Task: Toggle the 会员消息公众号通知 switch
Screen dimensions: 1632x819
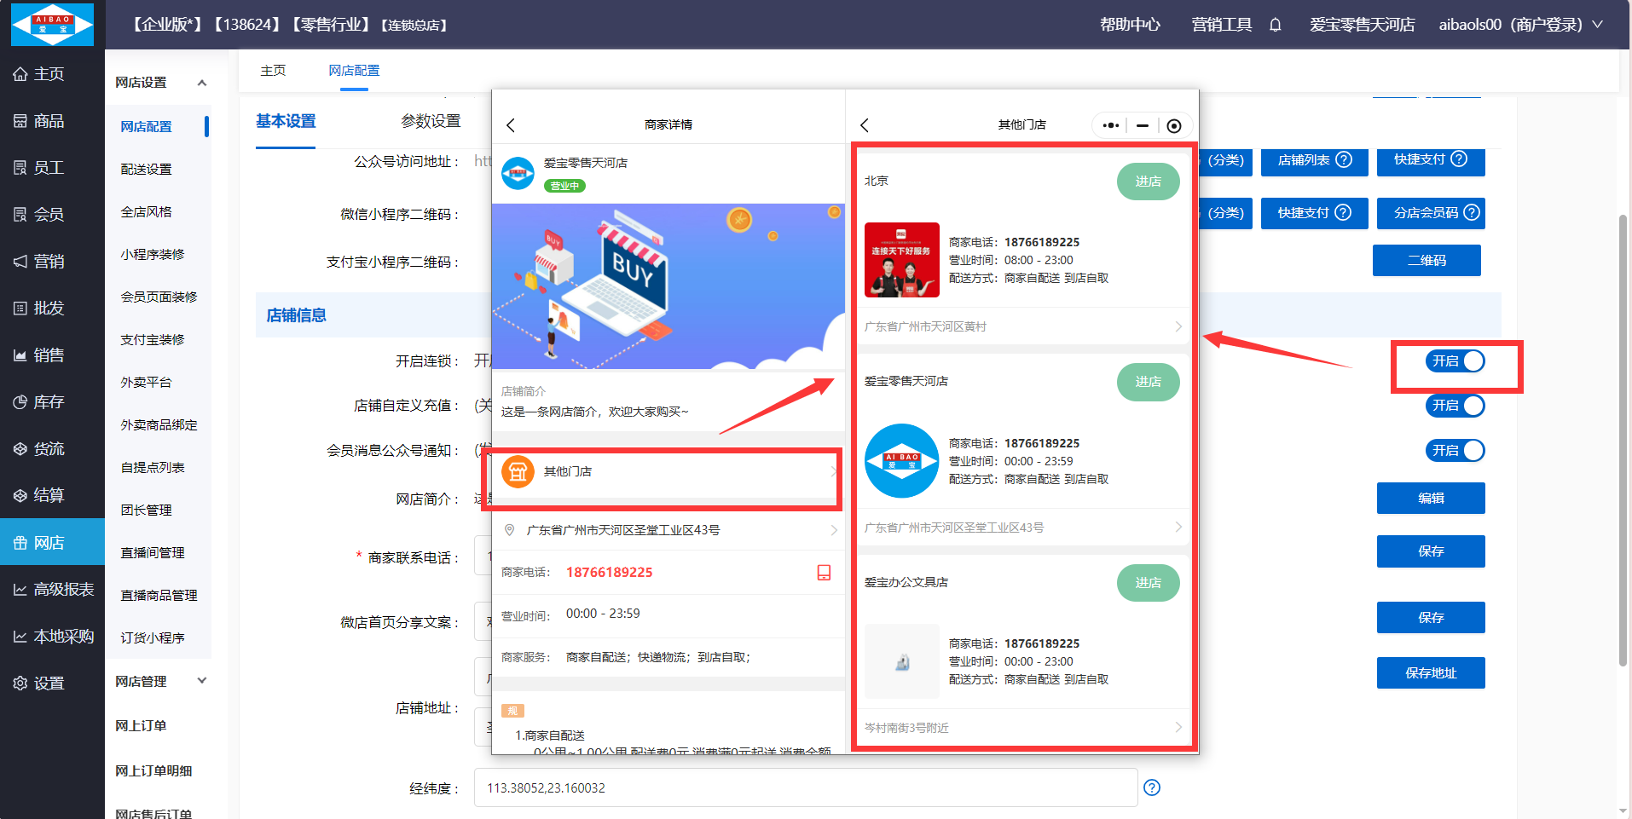Action: tap(1455, 450)
